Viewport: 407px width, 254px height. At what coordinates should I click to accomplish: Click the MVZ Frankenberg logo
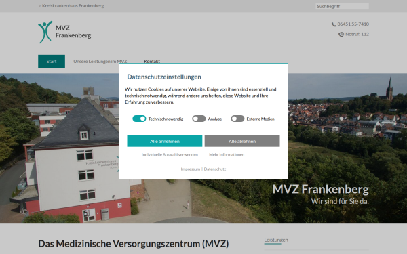[64, 32]
